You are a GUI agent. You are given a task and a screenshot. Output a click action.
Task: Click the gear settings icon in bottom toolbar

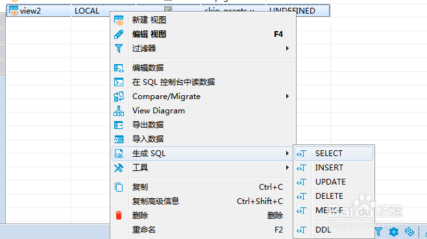point(394,232)
